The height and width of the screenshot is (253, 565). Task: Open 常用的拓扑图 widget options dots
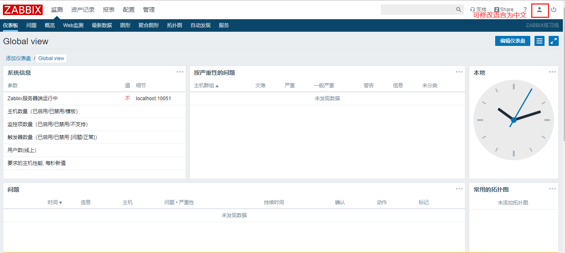pyautogui.click(x=552, y=189)
